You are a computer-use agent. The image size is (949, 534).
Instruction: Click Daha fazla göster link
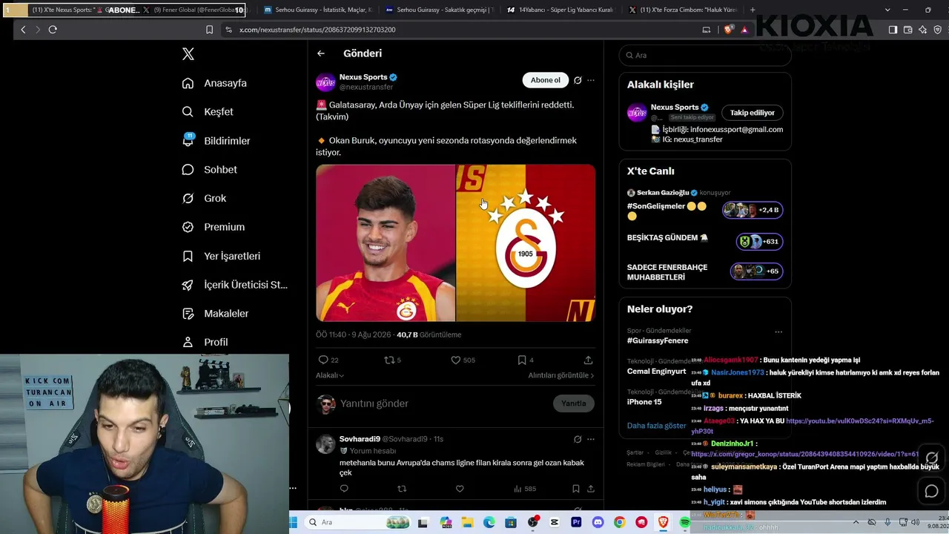coord(656,426)
